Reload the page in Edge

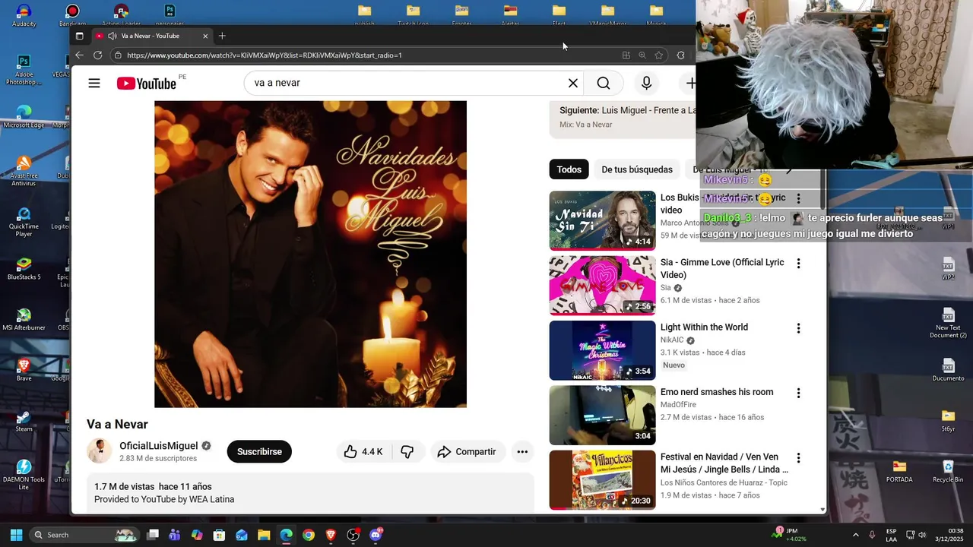tap(98, 55)
